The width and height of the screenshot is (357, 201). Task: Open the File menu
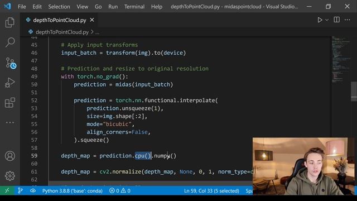pyautogui.click(x=22, y=7)
